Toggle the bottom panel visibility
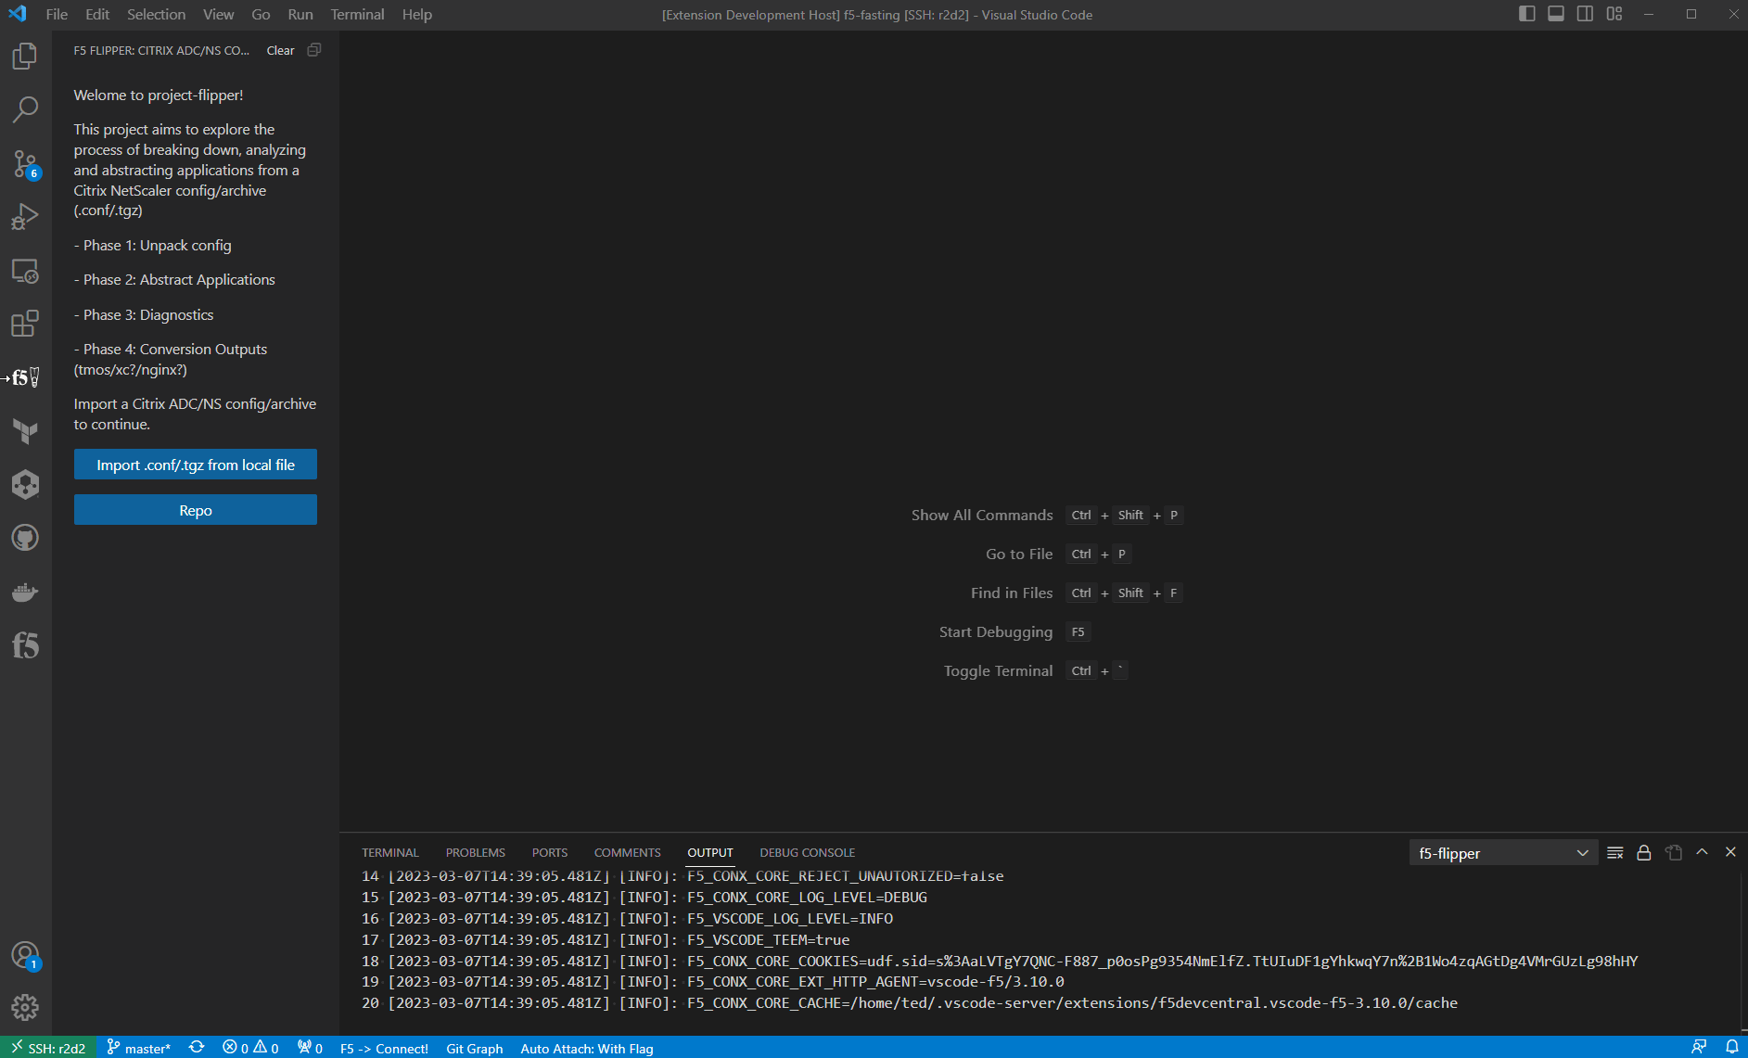 coord(1556,14)
